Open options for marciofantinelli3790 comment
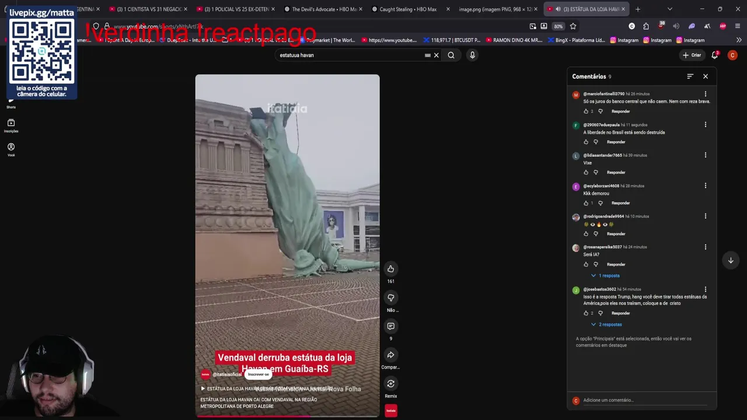Screen dimensions: 747x420 [705, 94]
